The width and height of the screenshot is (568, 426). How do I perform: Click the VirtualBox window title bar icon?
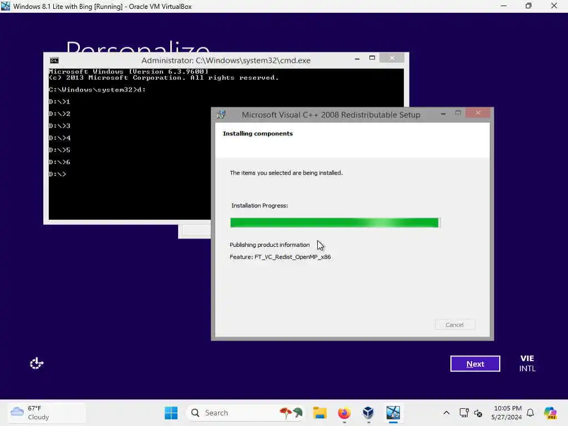point(6,6)
